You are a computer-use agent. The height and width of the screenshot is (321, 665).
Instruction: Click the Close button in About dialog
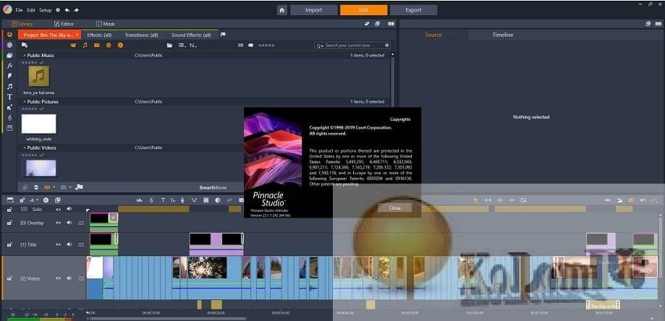click(x=394, y=207)
